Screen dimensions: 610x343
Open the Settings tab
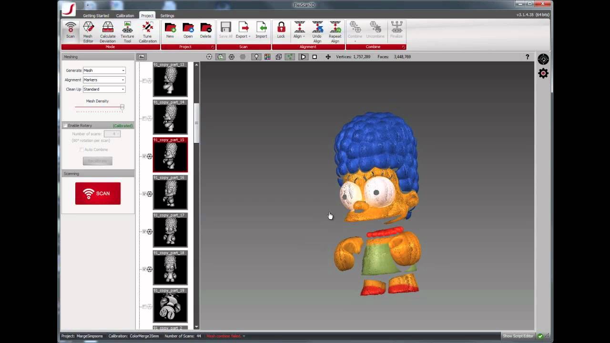pyautogui.click(x=167, y=16)
